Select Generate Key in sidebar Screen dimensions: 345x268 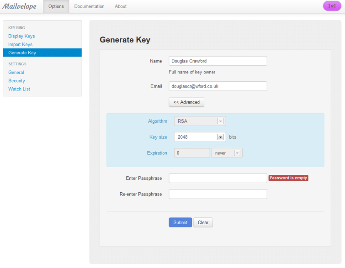coord(42,53)
